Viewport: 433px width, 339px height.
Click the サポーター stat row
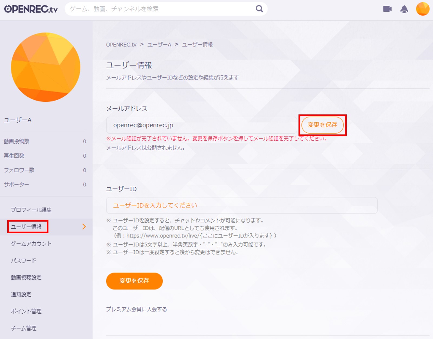point(45,184)
